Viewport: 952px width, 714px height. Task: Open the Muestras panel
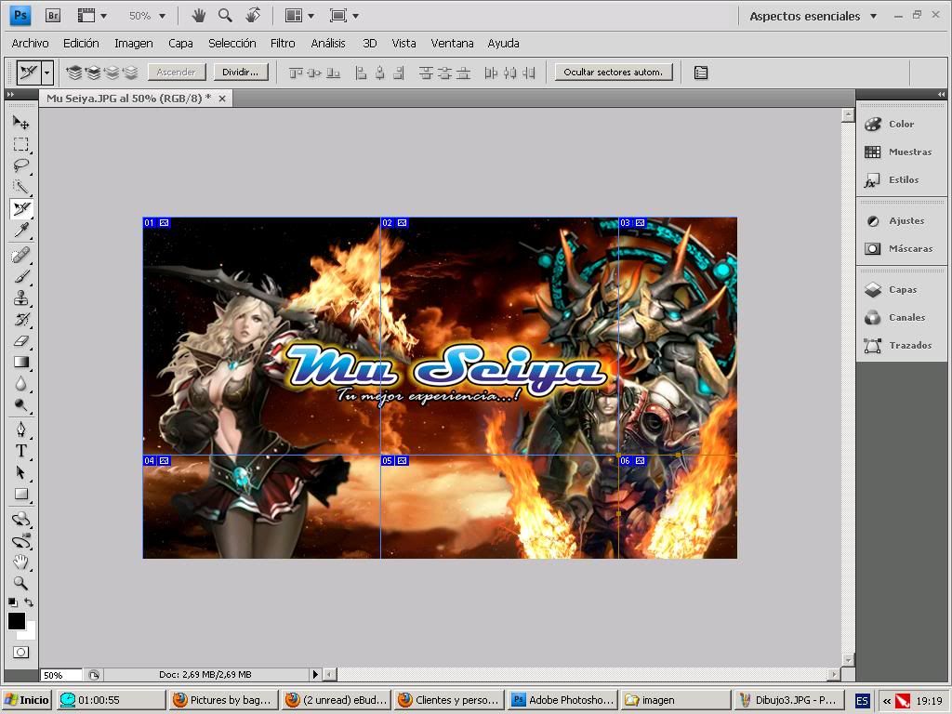click(901, 152)
